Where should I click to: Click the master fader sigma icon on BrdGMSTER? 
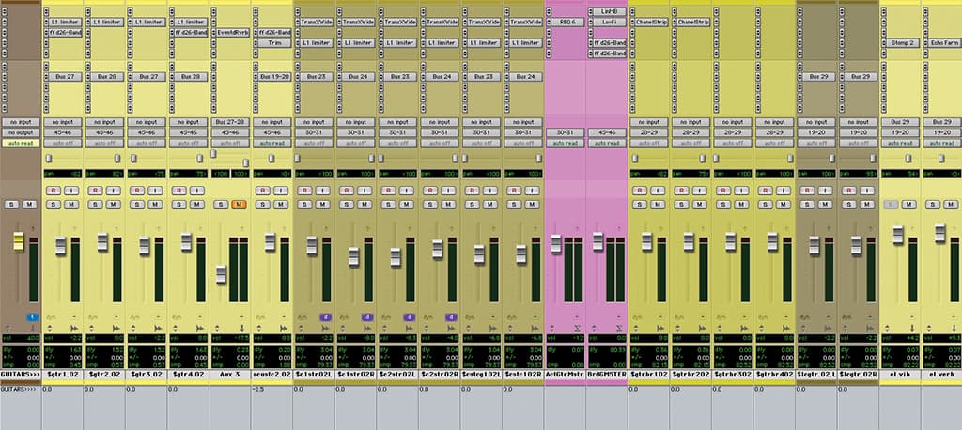coord(618,329)
